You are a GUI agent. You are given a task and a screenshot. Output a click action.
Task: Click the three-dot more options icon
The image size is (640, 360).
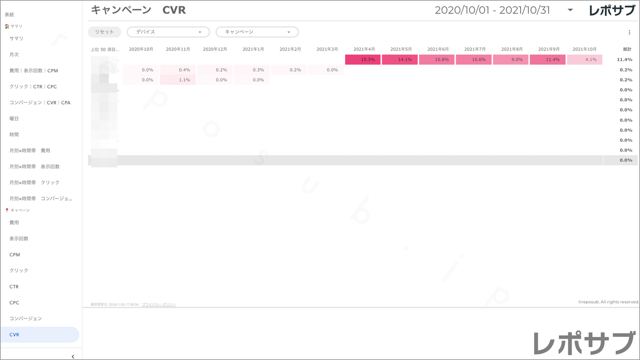pos(629,32)
